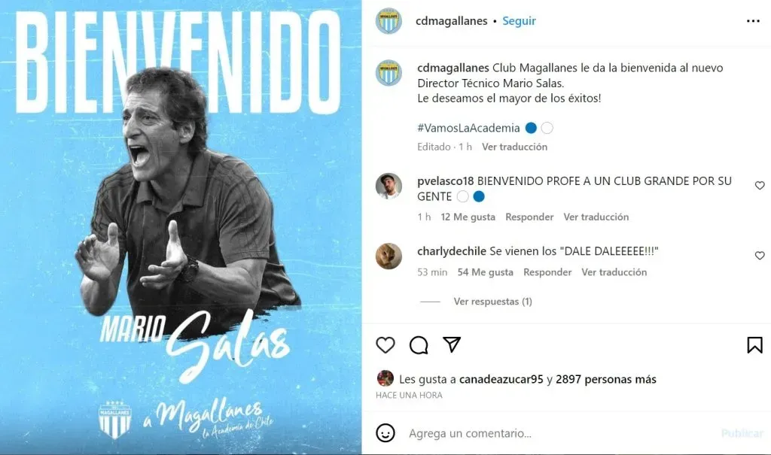Reply to pvelasco18's comment with Responder
Viewport: 771px width, 455px height.
(x=529, y=217)
